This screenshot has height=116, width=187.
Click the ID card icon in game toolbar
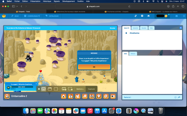click(113, 96)
